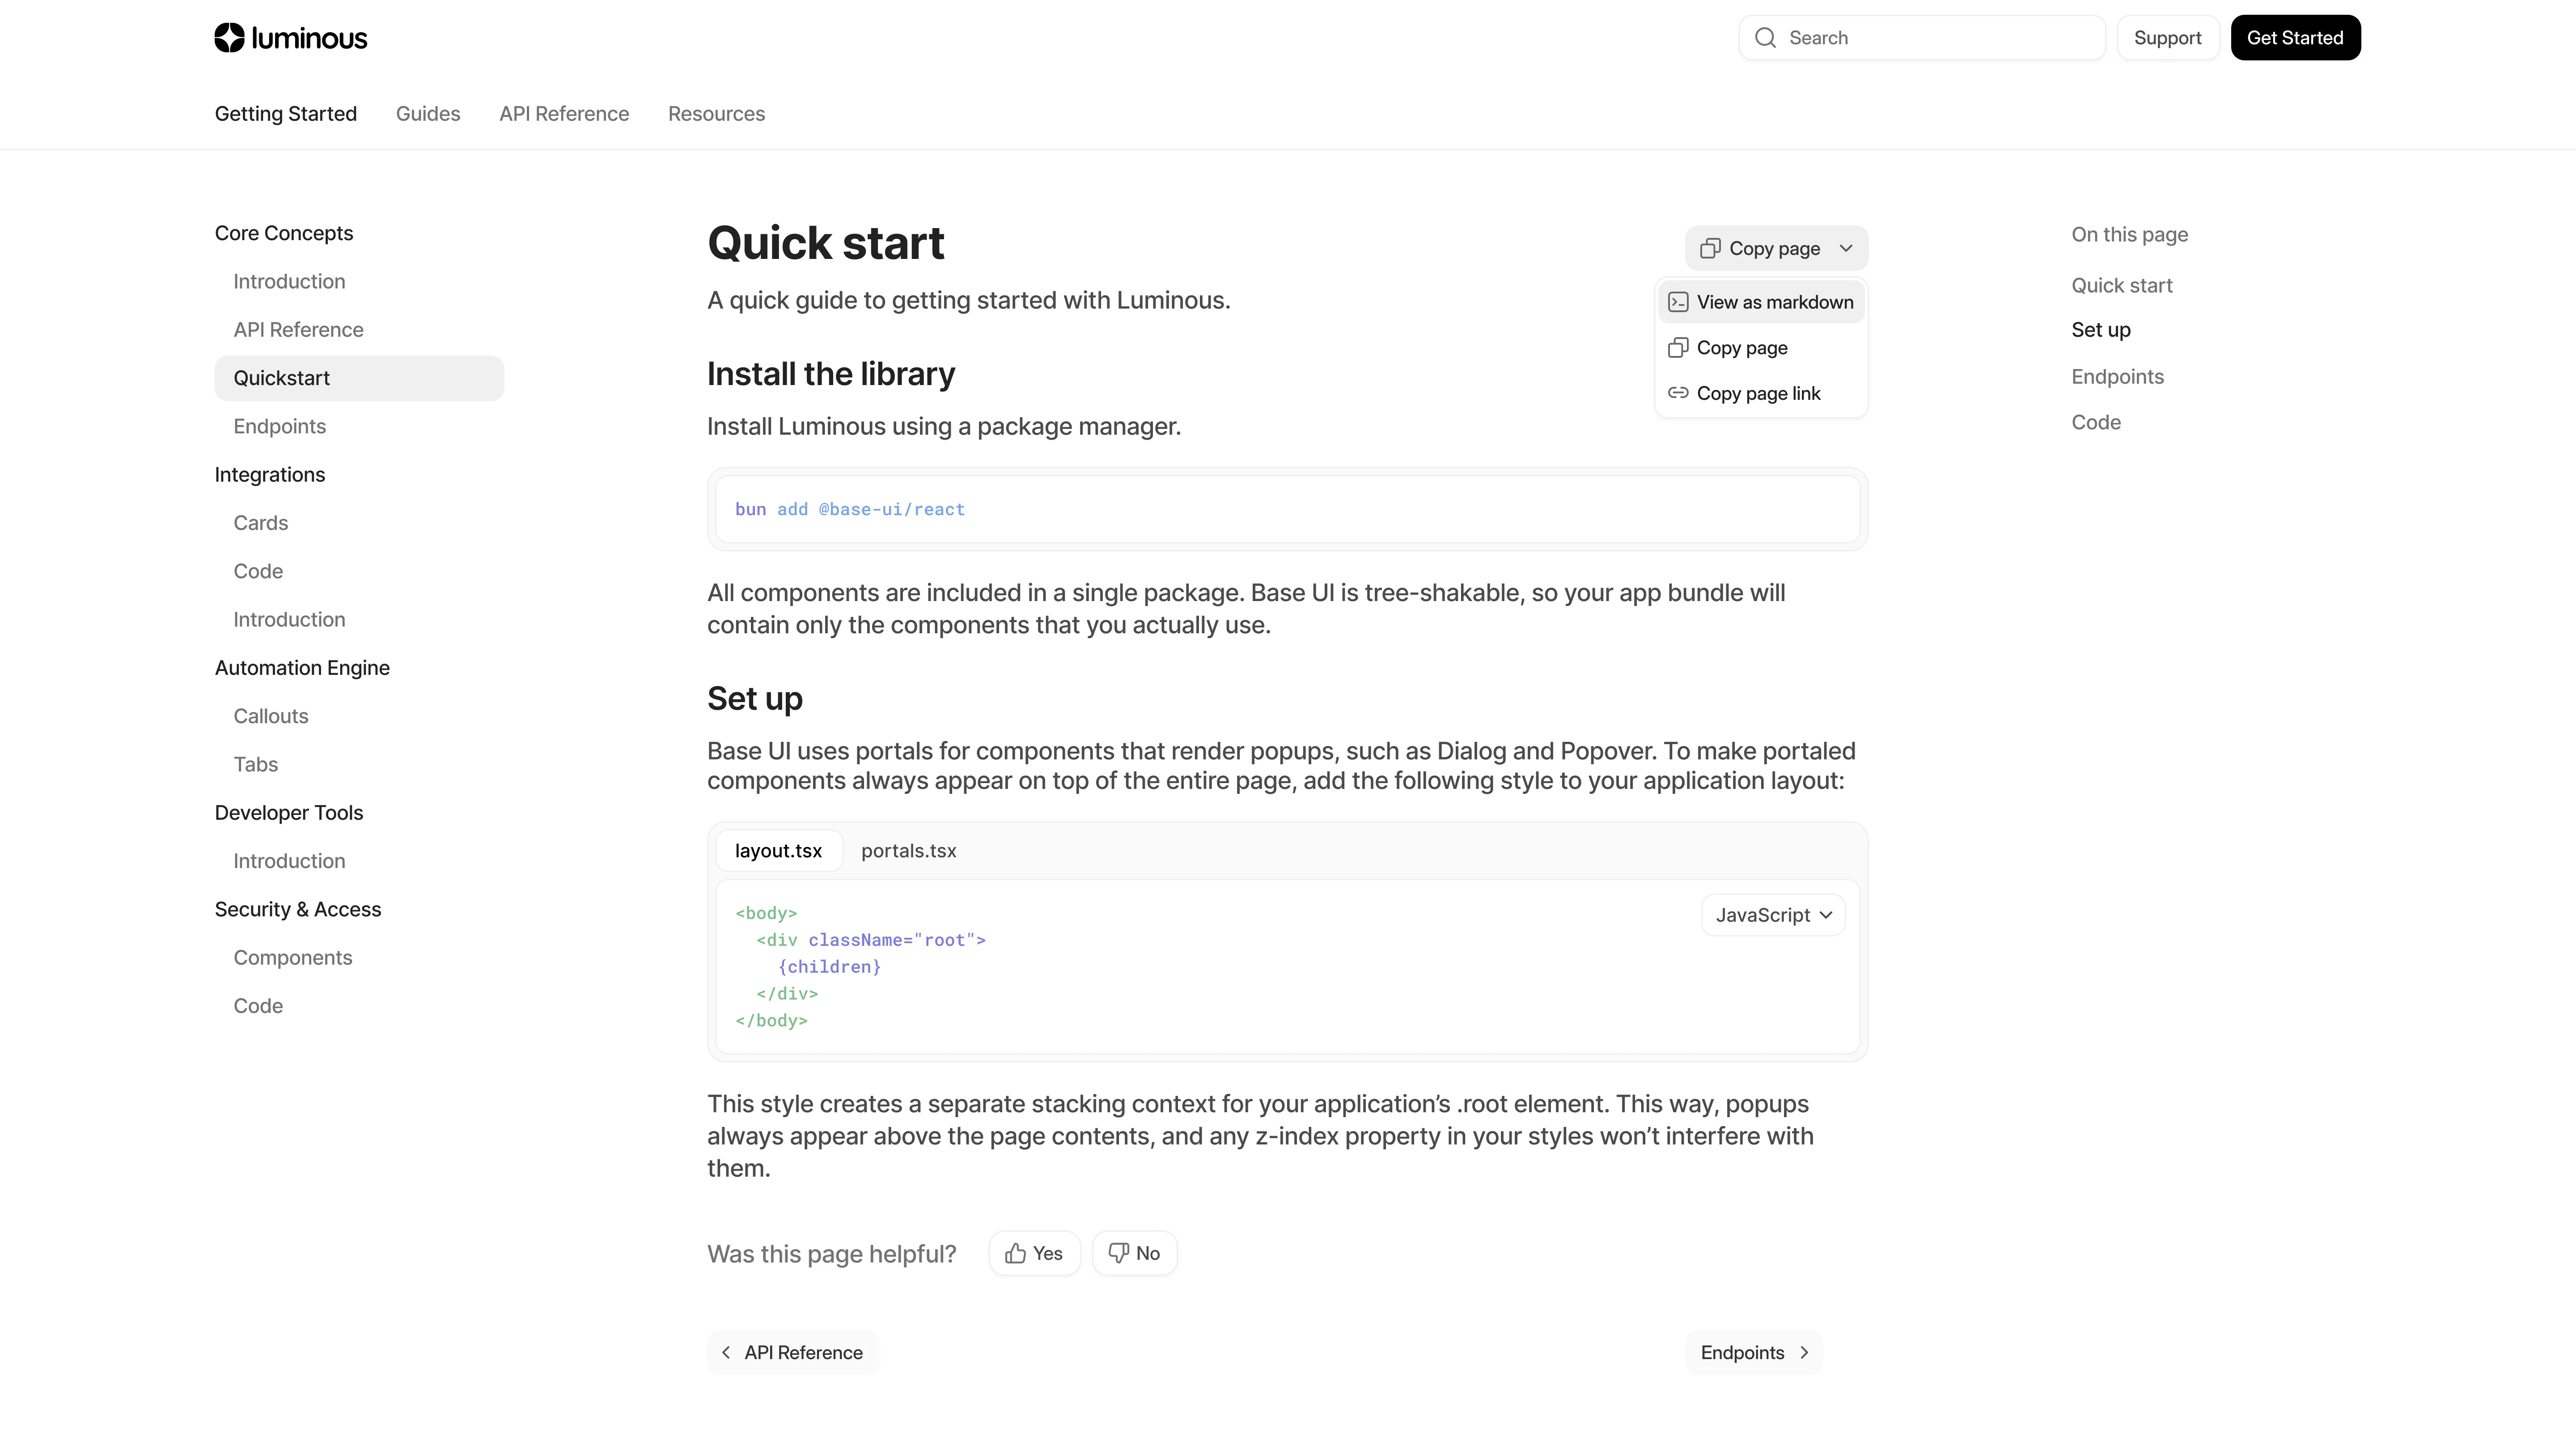Click the Support button
Screen dimensions: 2576x1449
pyautogui.click(x=2167, y=38)
